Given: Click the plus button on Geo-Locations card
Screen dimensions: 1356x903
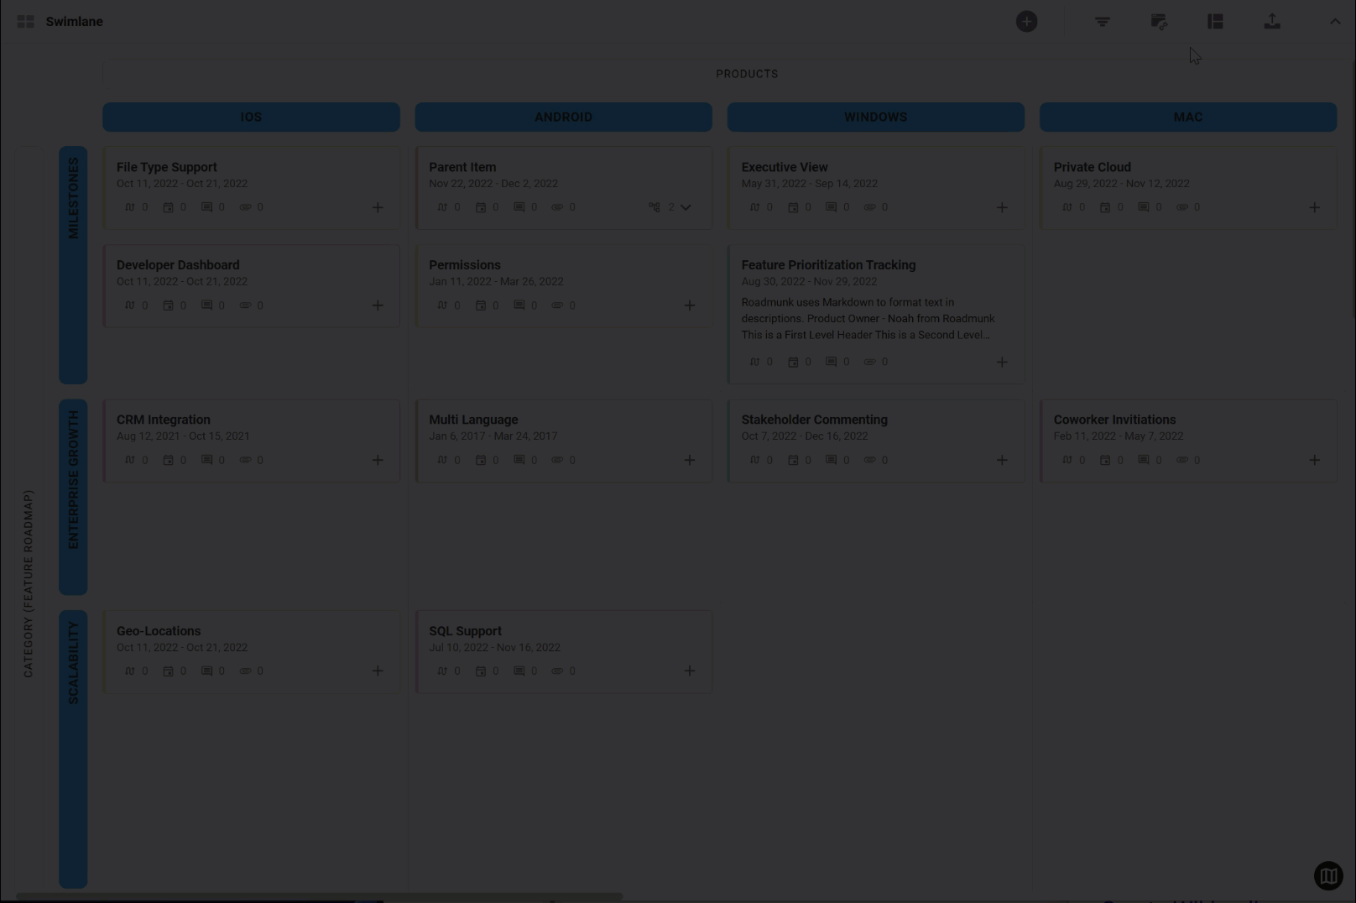Looking at the screenshot, I should tap(378, 671).
